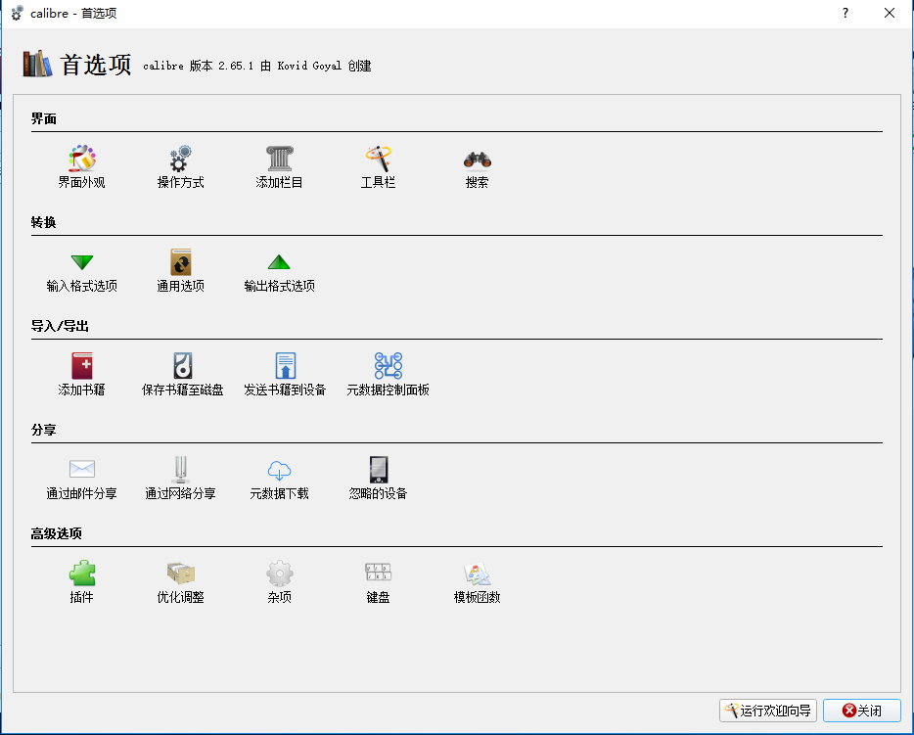
Task: Close the calibre preferences window
Action: click(x=890, y=13)
